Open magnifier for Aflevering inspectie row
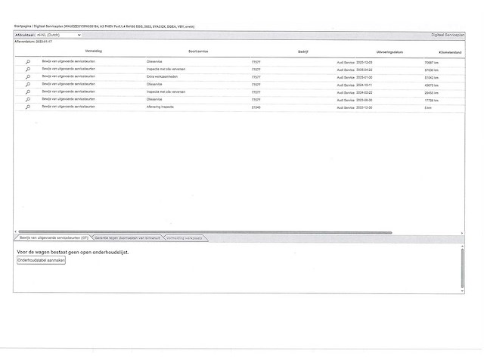Image resolution: width=484 pixels, height=363 pixels. coord(28,108)
